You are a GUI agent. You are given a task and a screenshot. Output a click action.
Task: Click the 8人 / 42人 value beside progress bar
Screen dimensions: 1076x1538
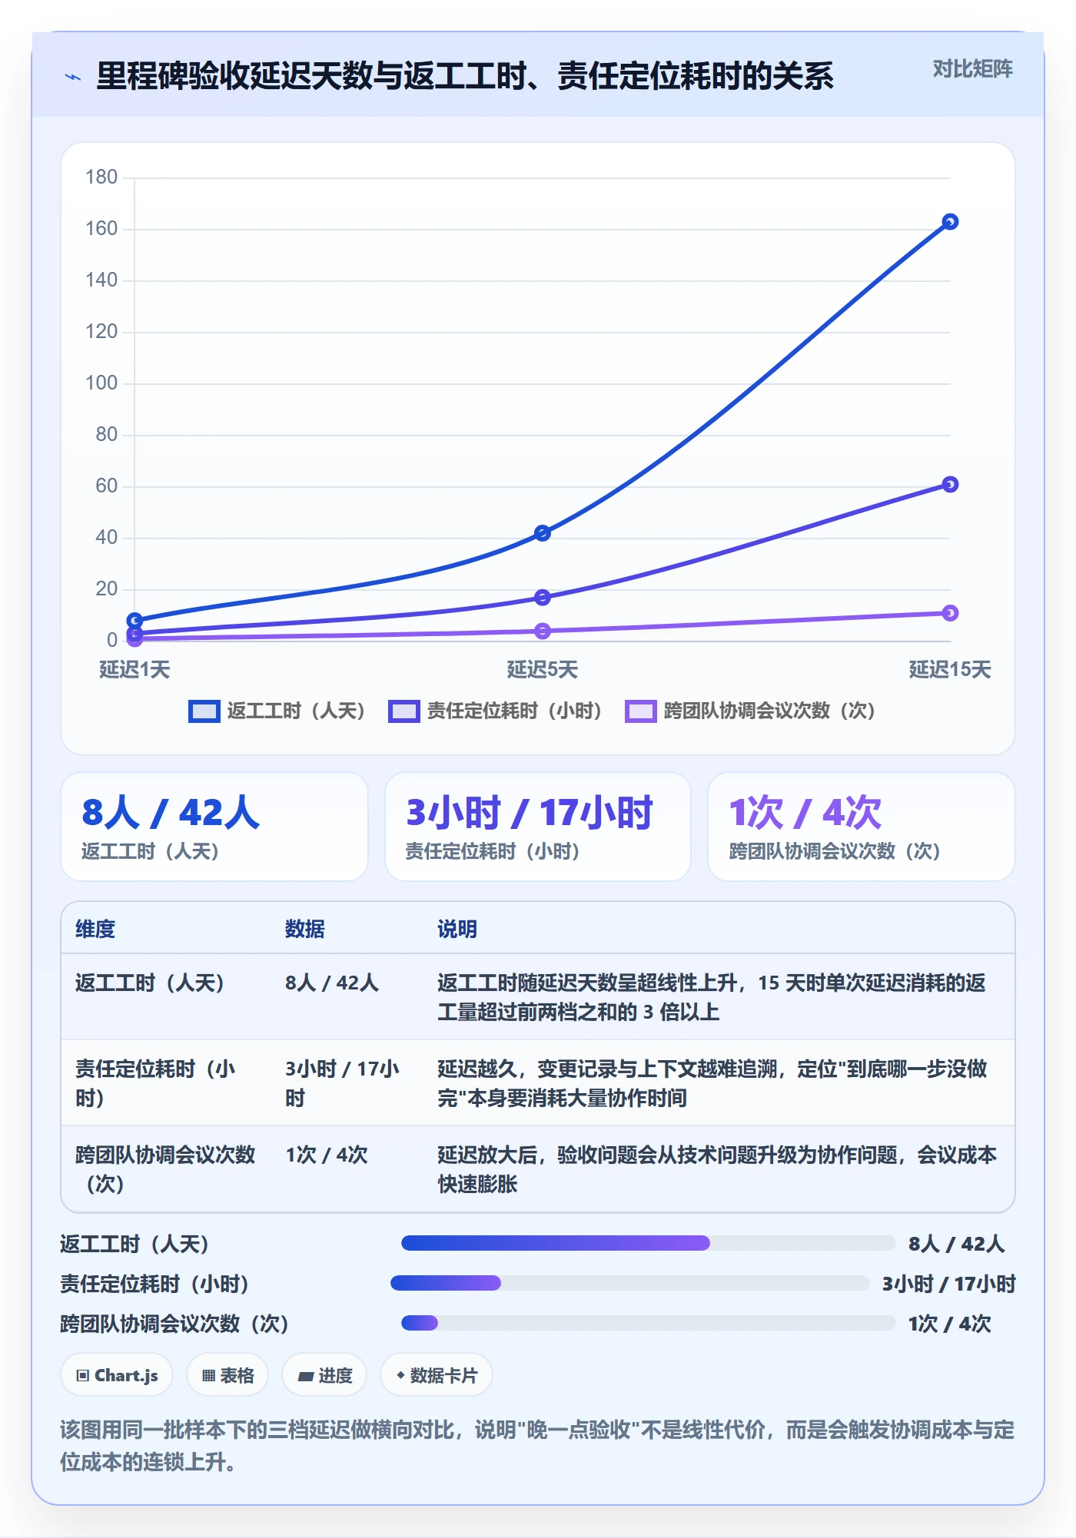(956, 1245)
